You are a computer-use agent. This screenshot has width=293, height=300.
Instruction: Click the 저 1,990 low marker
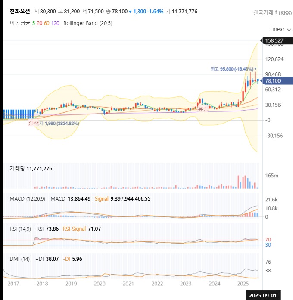(59, 124)
